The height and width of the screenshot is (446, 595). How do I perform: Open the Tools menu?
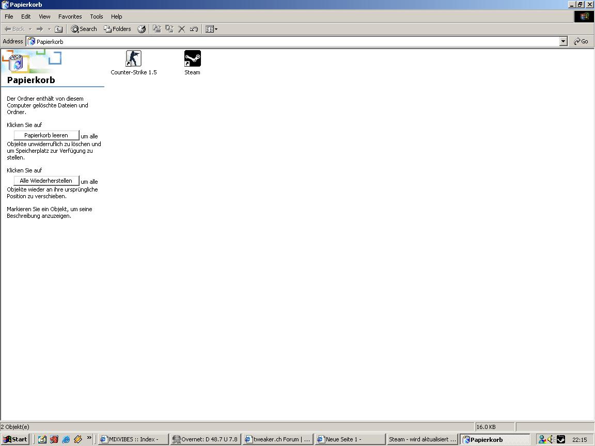(x=97, y=17)
